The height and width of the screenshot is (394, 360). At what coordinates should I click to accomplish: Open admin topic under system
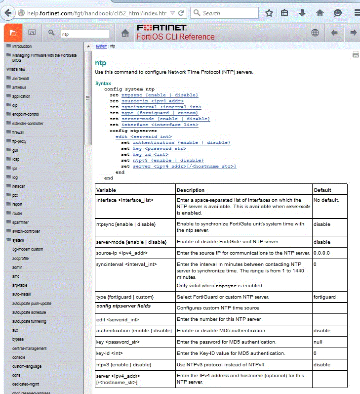pos(17,267)
